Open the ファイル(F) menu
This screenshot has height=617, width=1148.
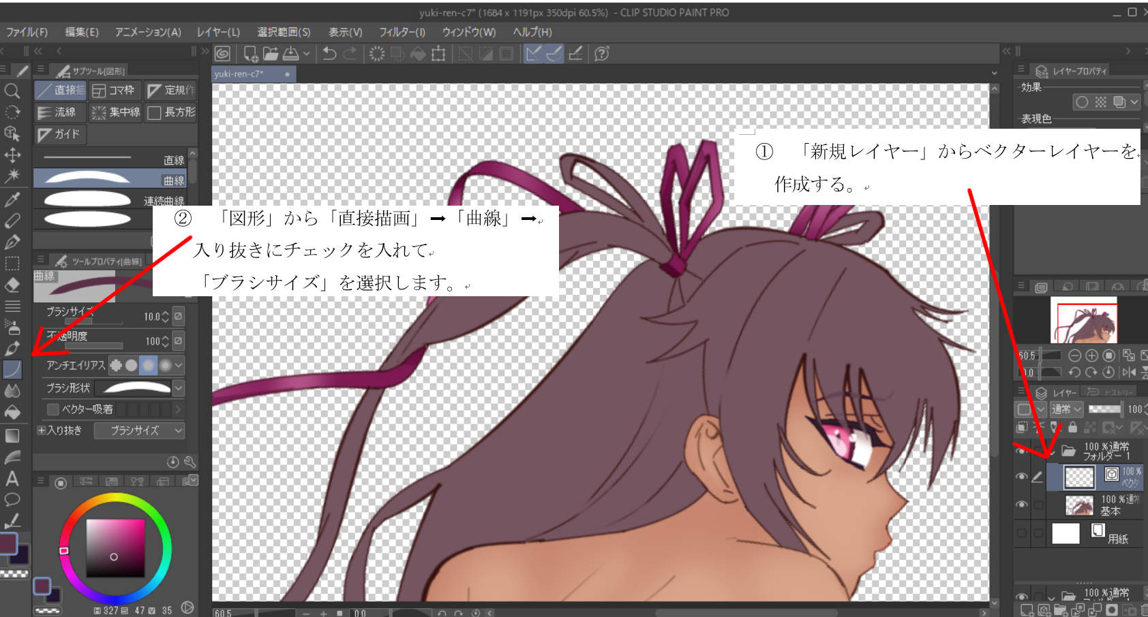27,32
